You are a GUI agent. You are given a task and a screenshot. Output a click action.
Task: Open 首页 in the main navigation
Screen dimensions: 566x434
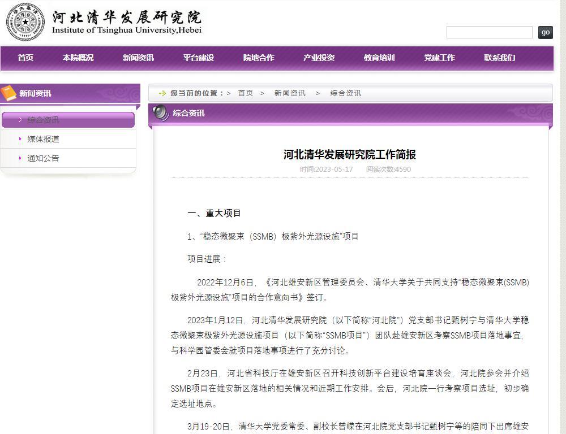[x=25, y=58]
